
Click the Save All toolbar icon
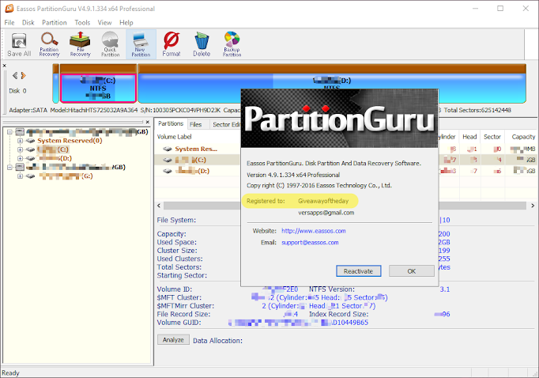pos(19,45)
